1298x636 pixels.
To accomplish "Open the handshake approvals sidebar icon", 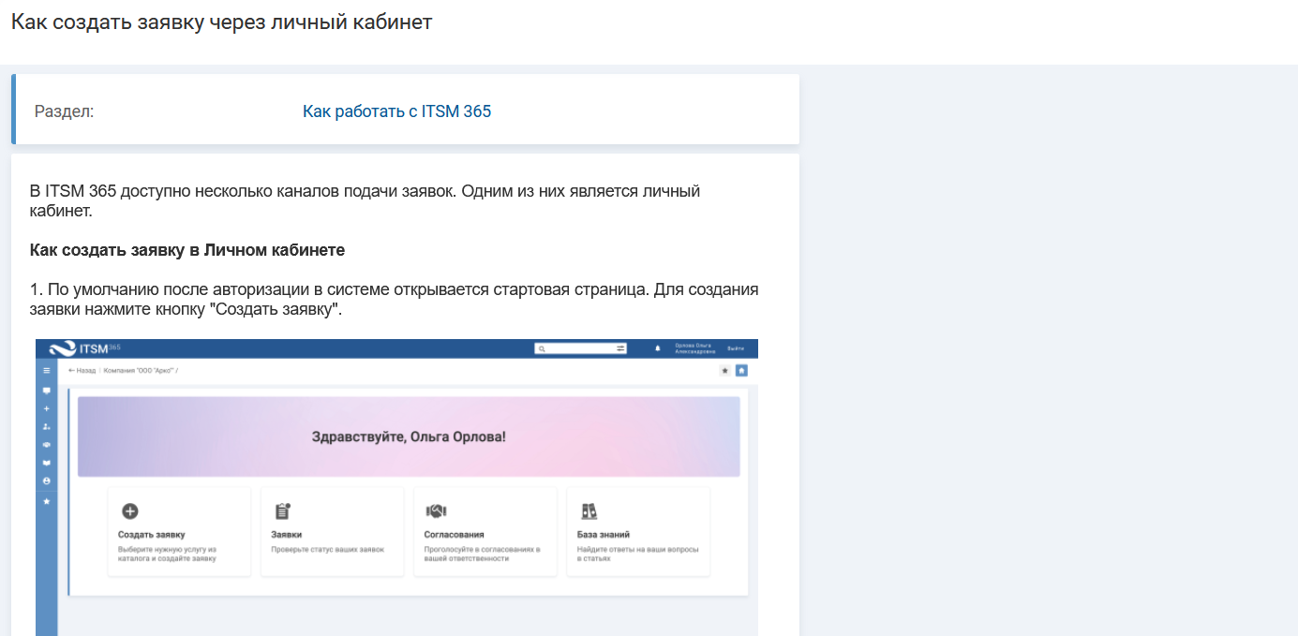I will tap(46, 444).
